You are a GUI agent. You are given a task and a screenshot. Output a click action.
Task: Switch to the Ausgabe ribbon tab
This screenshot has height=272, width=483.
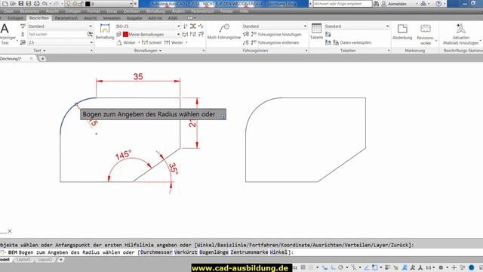pos(134,18)
